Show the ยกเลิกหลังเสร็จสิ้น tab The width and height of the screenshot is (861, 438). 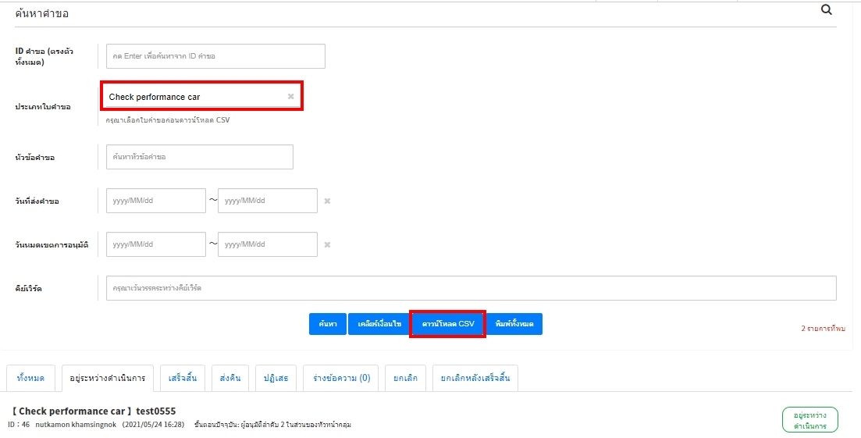475,378
